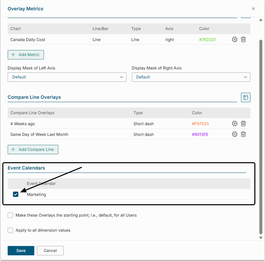This screenshot has width=265, height=261.
Task: Delete the Canada Daily Cost metric
Action: point(243,39)
